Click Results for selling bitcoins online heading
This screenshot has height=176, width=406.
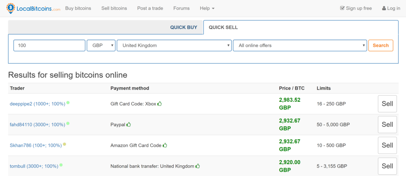[68, 75]
